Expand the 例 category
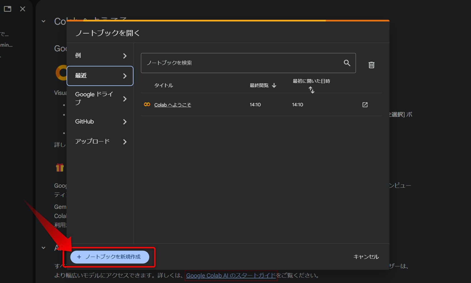Viewport: 471px width, 283px height. [100, 56]
